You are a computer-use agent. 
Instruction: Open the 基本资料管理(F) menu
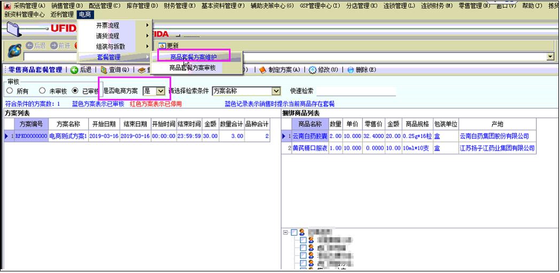223,6
